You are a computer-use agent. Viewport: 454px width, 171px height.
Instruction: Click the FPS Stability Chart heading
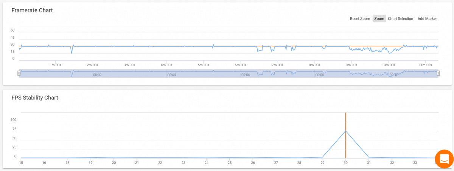pyautogui.click(x=35, y=98)
